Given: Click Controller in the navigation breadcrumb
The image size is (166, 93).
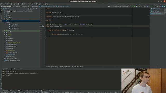Looking at the screenshot, I should (x=34, y=6).
